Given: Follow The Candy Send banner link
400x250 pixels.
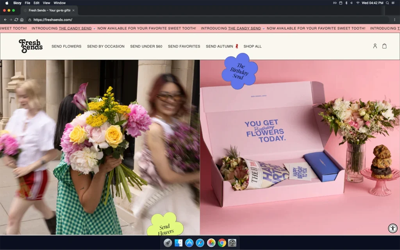Looking at the screenshot, I should click(75, 29).
